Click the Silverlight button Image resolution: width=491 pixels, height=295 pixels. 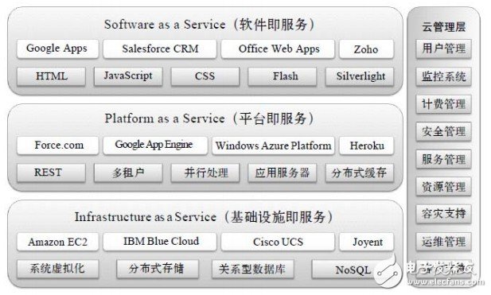(x=360, y=76)
